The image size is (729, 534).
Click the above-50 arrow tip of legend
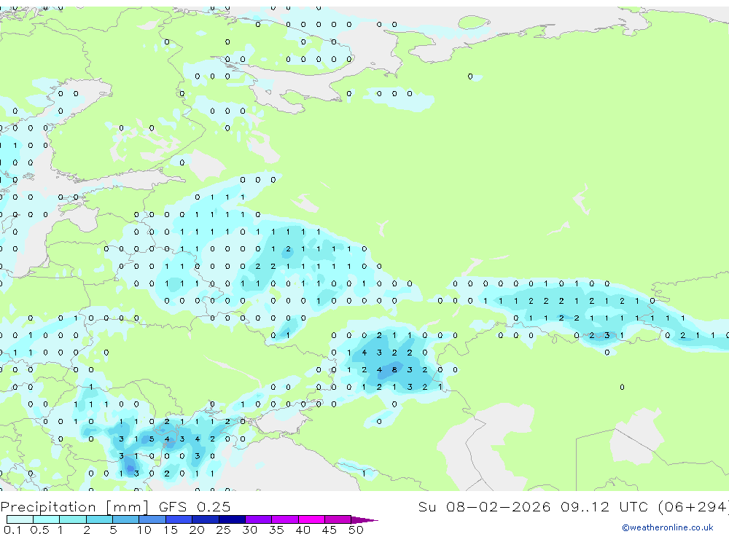pos(364,520)
